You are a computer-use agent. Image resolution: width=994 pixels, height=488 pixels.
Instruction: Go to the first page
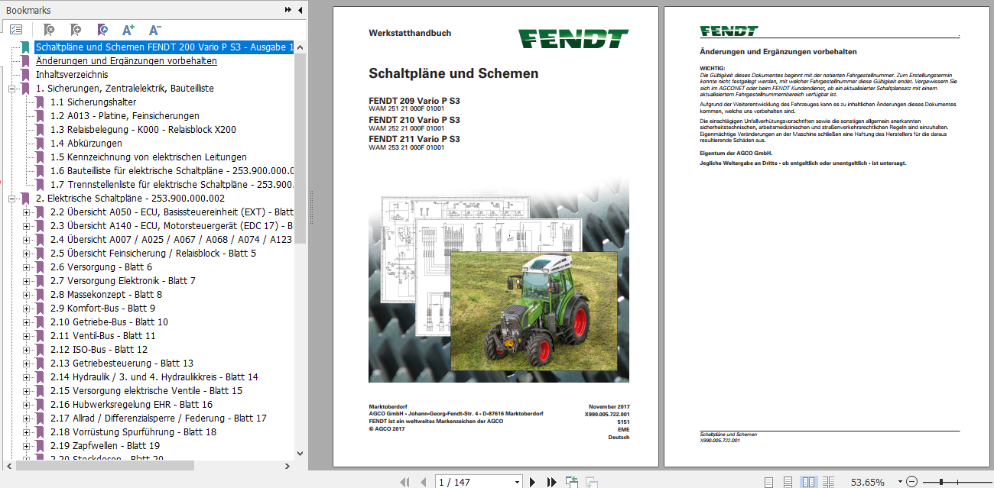[x=404, y=482]
